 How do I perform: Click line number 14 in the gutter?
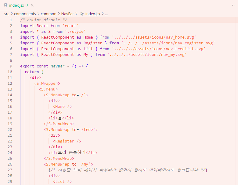[x=10, y=95]
